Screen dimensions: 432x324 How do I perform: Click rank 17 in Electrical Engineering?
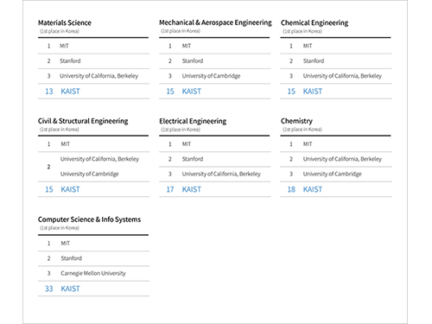tap(170, 189)
